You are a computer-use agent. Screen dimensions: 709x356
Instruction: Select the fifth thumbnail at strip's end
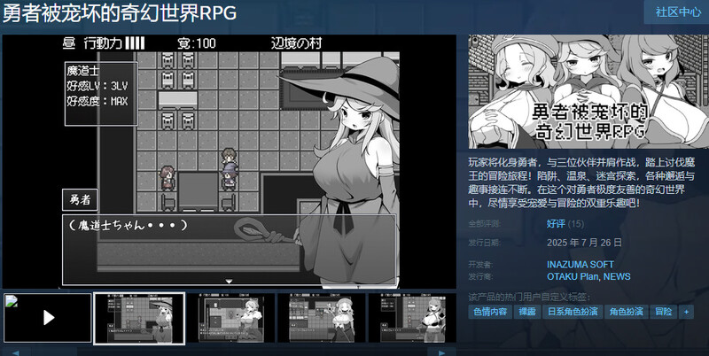click(x=412, y=318)
